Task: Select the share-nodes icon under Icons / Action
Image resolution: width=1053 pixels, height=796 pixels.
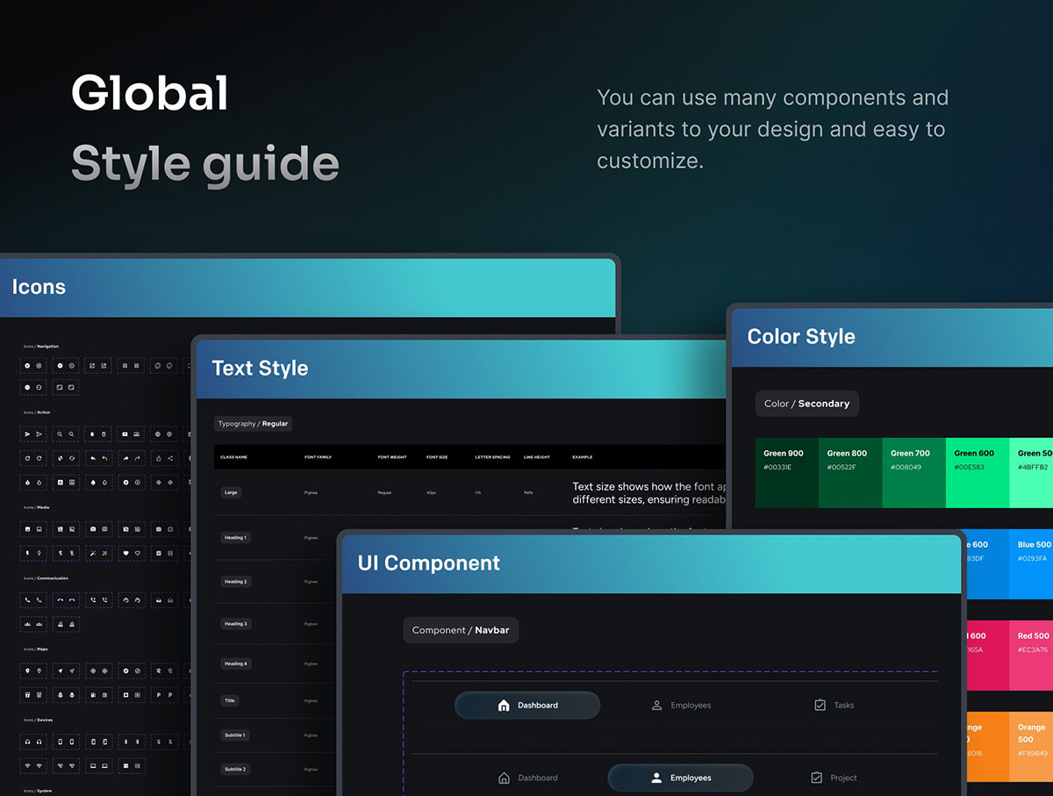Action: tap(170, 458)
